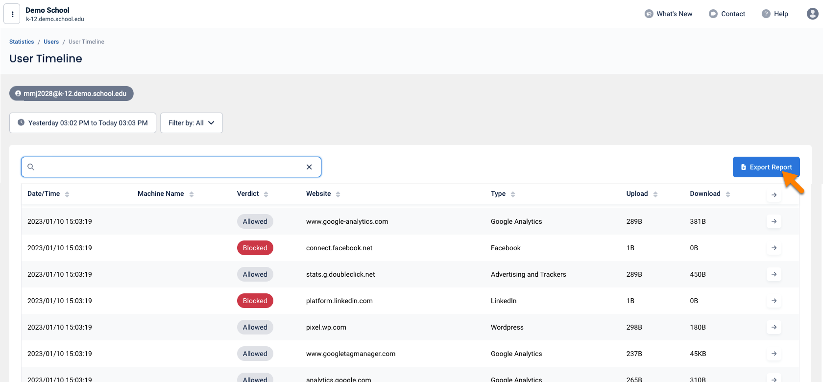Open What's New announcements

click(668, 14)
